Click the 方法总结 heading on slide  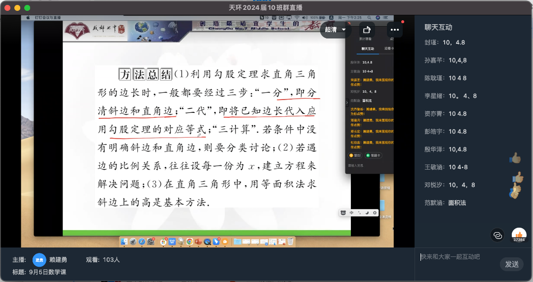pos(146,74)
